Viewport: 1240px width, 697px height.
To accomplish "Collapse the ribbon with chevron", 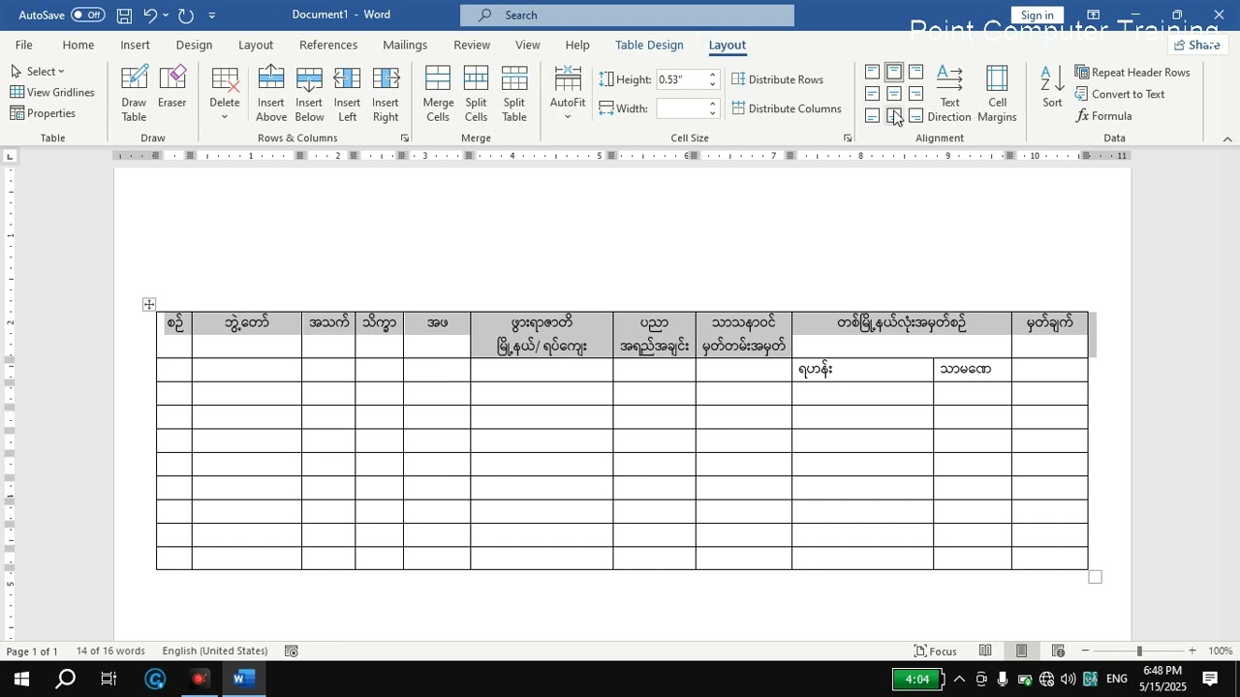I will tap(1227, 138).
